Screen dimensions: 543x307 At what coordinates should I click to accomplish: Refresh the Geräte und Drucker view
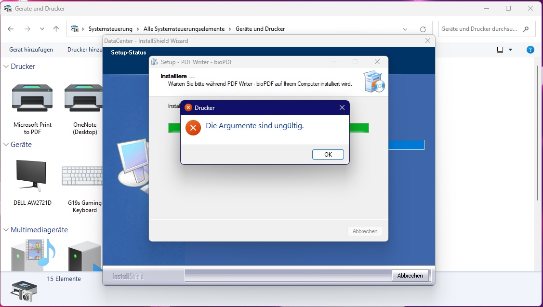click(x=423, y=29)
